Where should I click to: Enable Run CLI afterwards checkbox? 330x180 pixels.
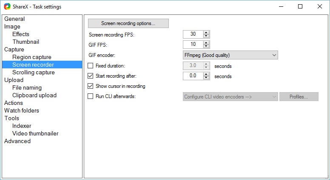[x=90, y=96]
